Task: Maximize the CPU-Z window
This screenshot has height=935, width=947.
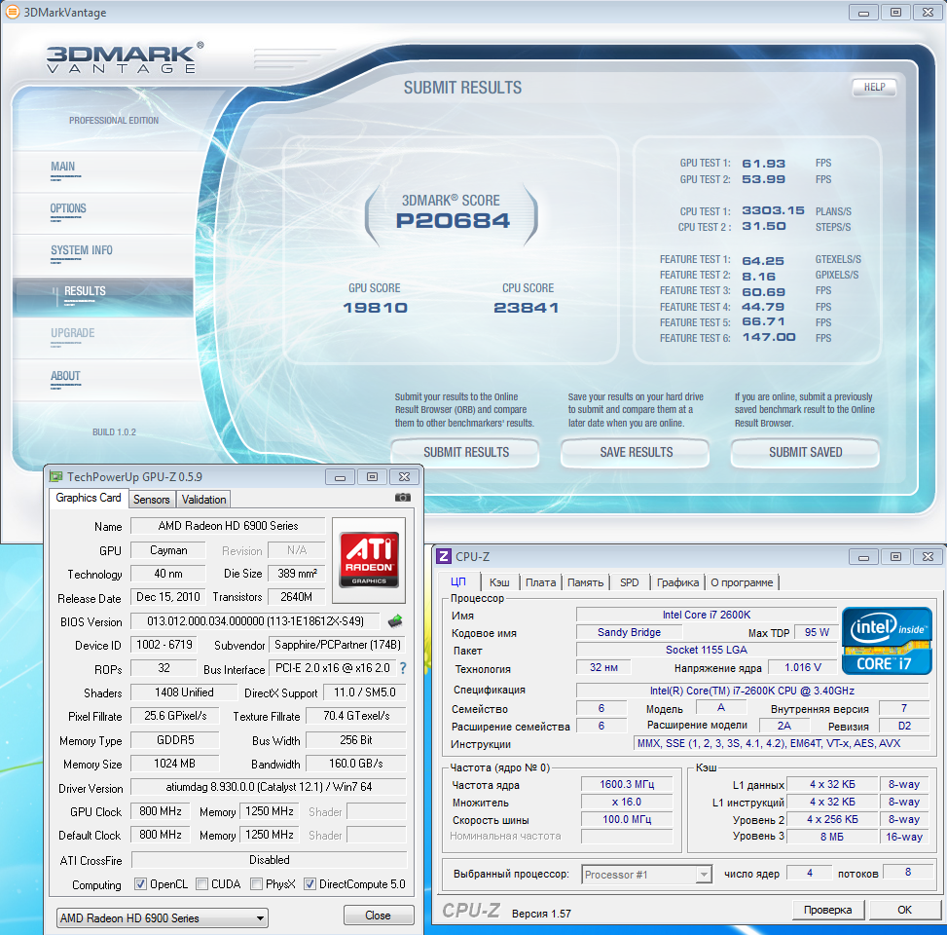Action: [895, 556]
